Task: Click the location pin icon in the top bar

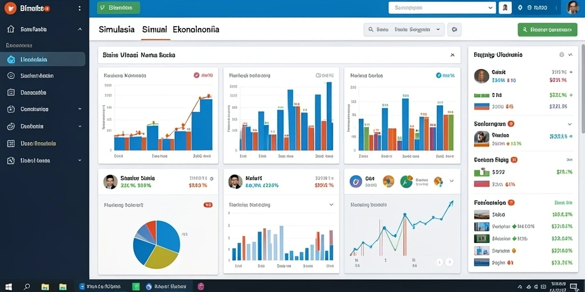Action: tap(520, 7)
